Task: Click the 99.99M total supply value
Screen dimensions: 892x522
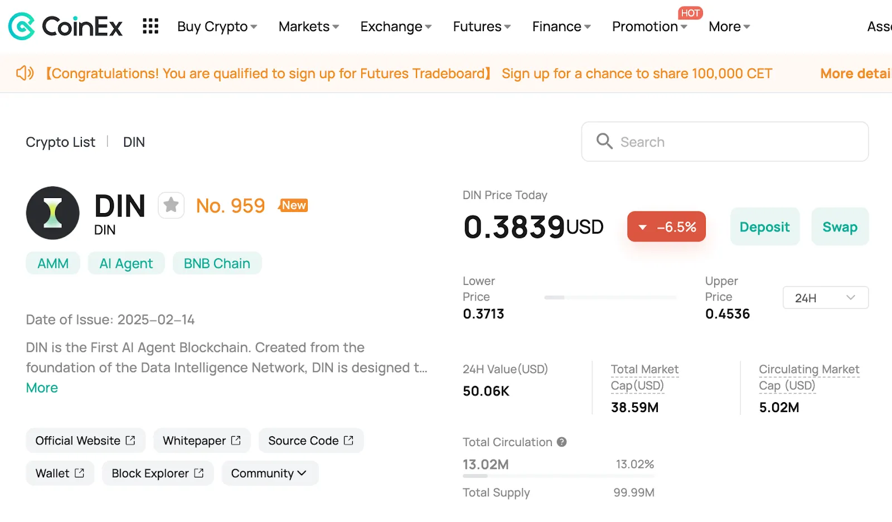Action: [x=634, y=492]
